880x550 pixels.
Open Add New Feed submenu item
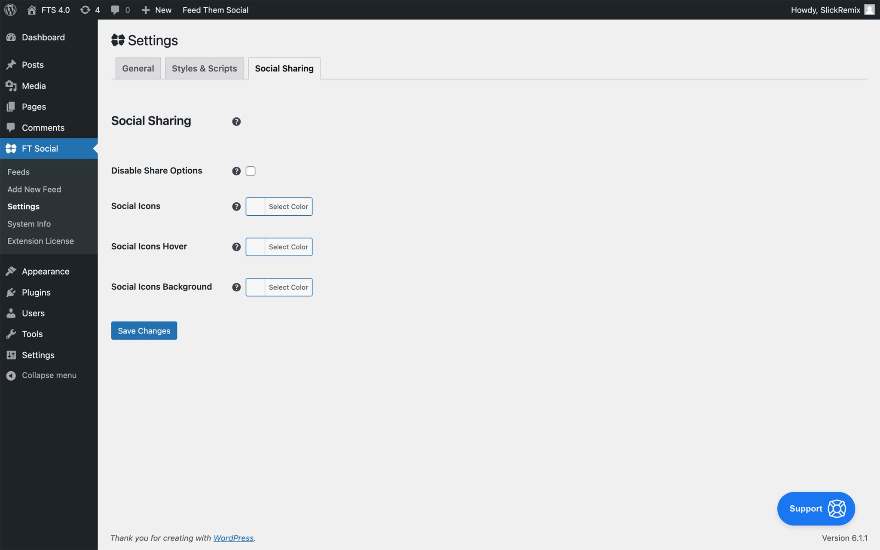pos(34,189)
